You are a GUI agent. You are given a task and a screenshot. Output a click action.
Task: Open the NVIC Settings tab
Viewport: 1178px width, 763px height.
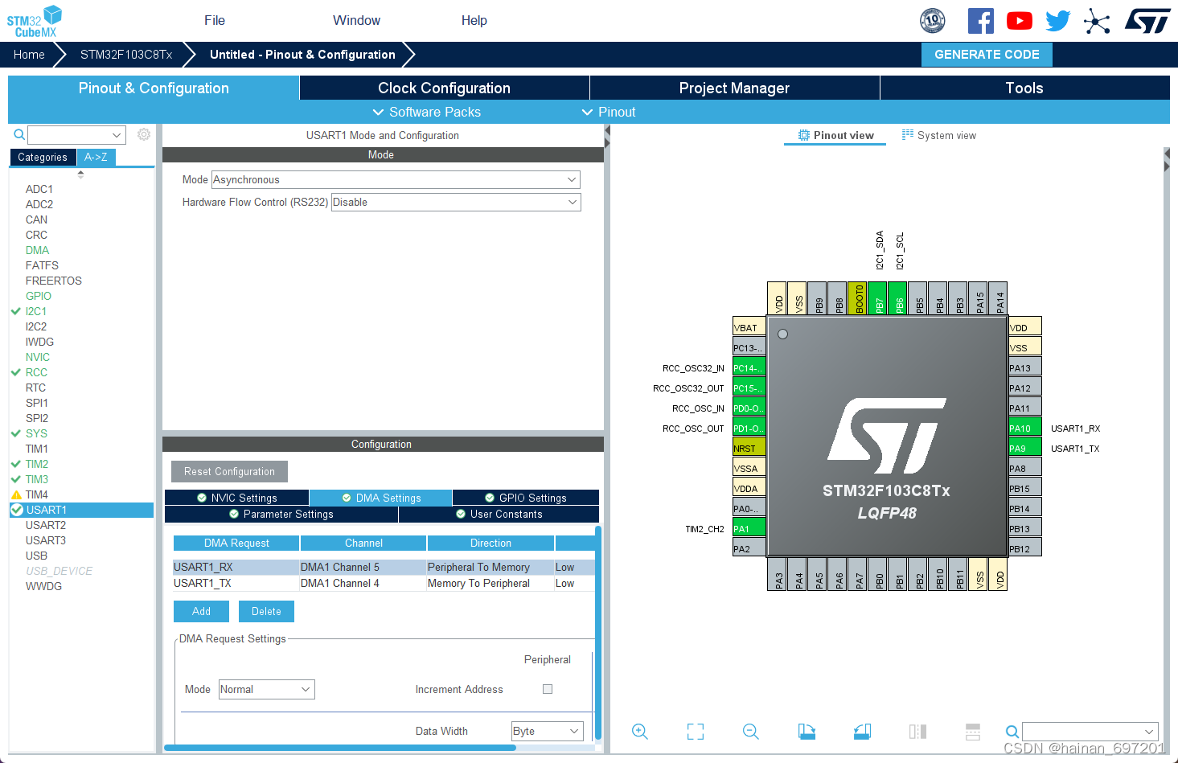[x=237, y=498]
